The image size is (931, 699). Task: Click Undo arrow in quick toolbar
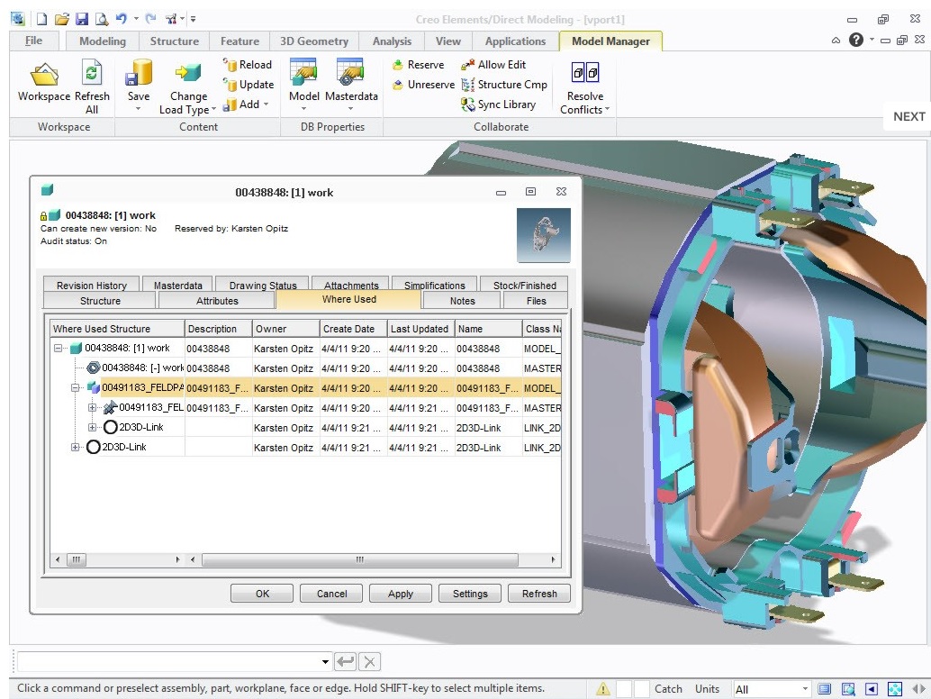click(122, 18)
